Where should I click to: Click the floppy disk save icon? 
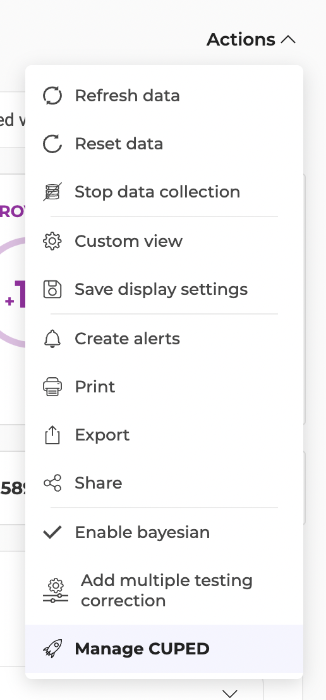[52, 289]
